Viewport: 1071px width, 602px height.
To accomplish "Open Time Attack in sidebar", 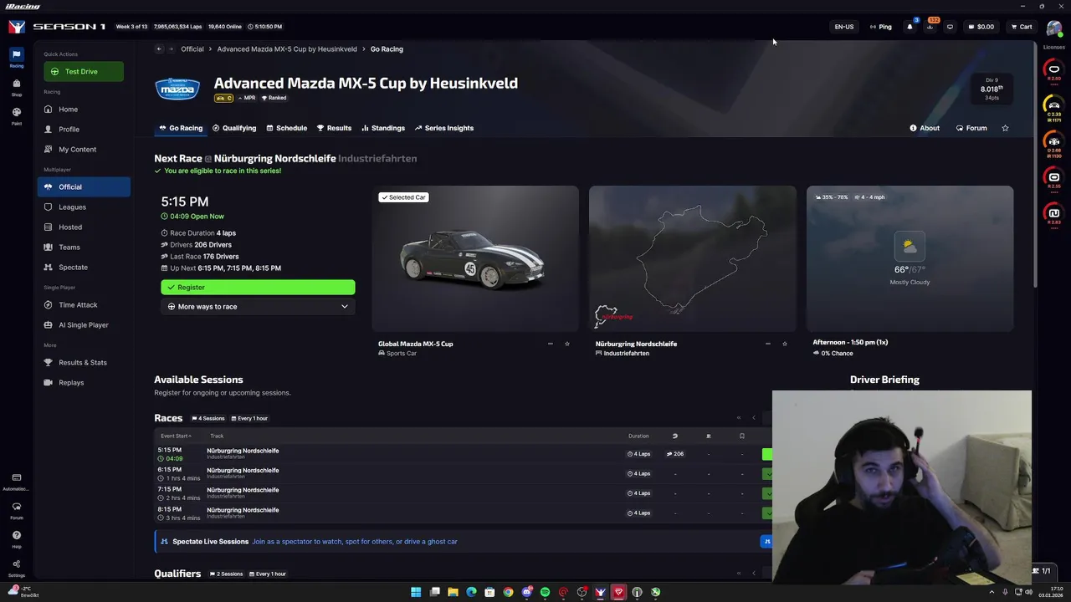I will tap(84, 305).
